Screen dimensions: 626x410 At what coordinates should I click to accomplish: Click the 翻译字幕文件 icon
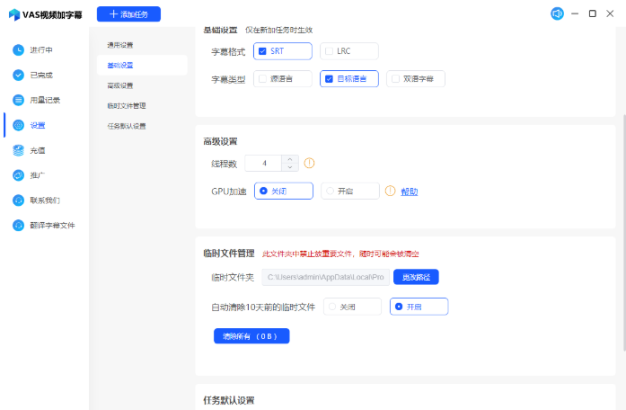pos(18,226)
